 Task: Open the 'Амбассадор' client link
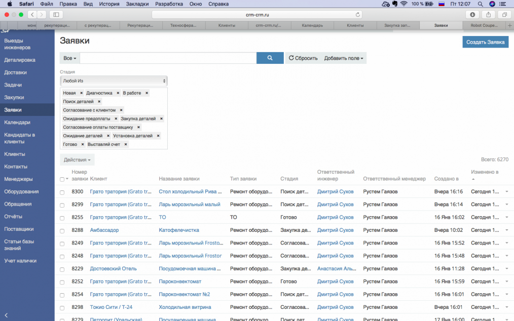click(104, 230)
